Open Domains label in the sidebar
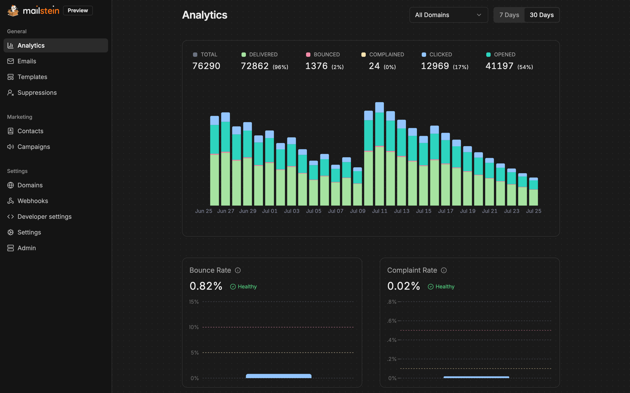Image resolution: width=630 pixels, height=393 pixels. coord(30,185)
